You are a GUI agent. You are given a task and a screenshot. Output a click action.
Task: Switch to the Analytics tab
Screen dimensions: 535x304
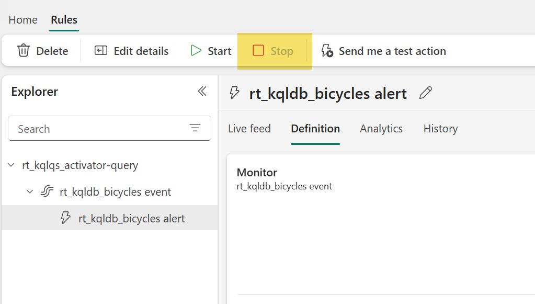tap(381, 129)
